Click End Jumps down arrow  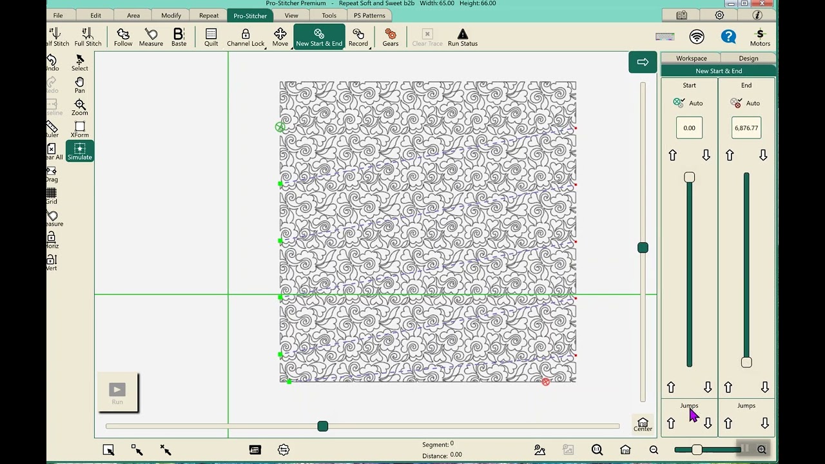click(x=764, y=423)
